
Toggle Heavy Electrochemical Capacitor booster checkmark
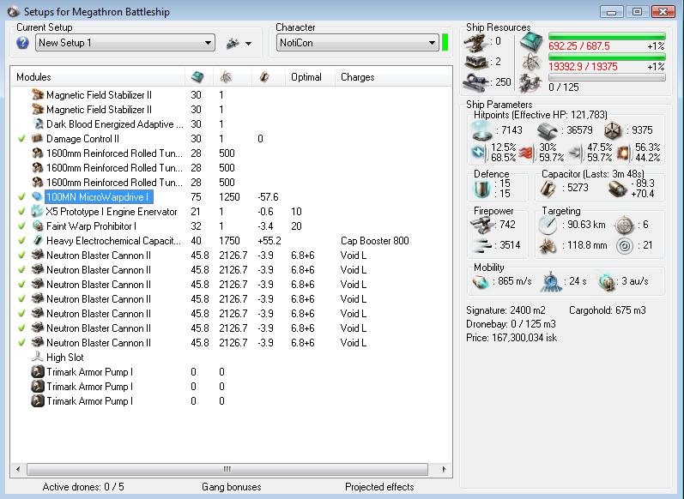point(22,241)
